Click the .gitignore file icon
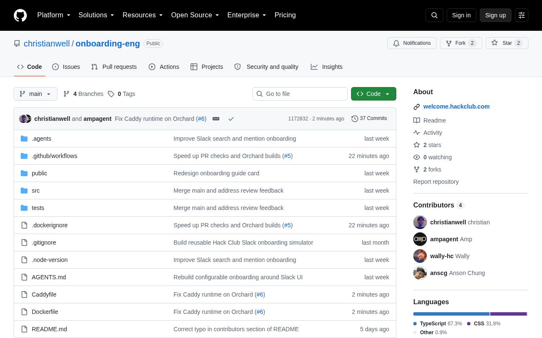This screenshot has width=542, height=338. point(24,243)
